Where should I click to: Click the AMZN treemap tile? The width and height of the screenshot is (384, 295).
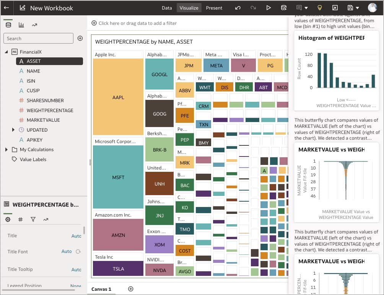118,235
